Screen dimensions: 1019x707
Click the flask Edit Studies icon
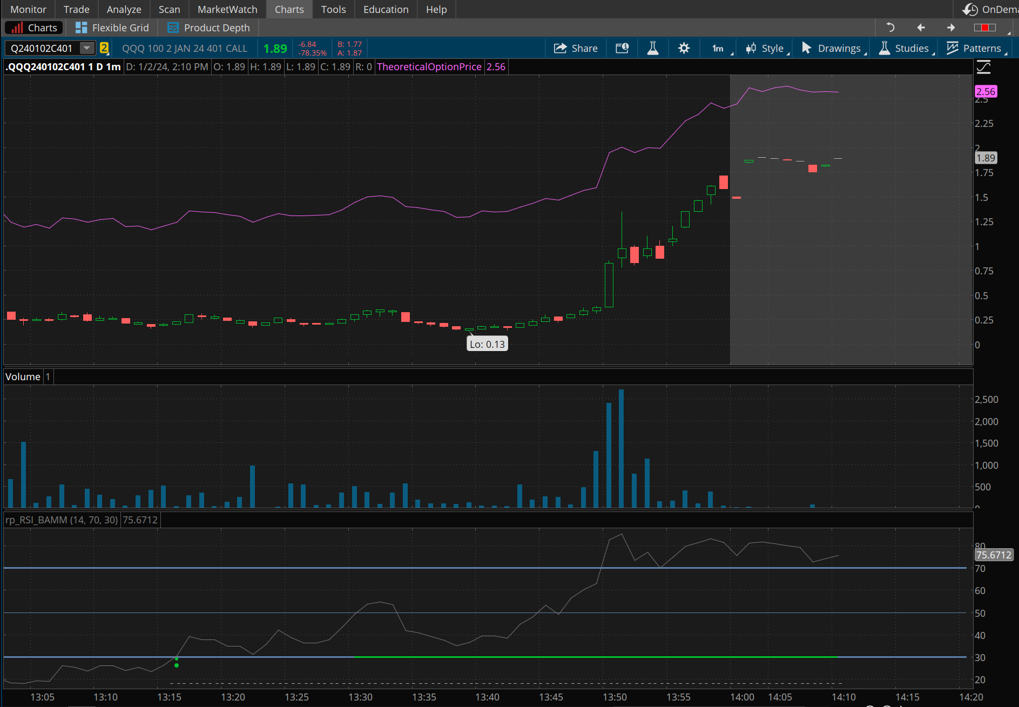pos(653,48)
